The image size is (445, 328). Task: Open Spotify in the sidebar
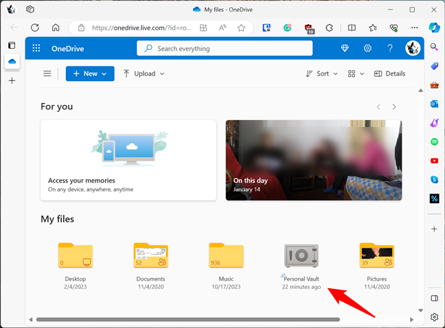434,142
